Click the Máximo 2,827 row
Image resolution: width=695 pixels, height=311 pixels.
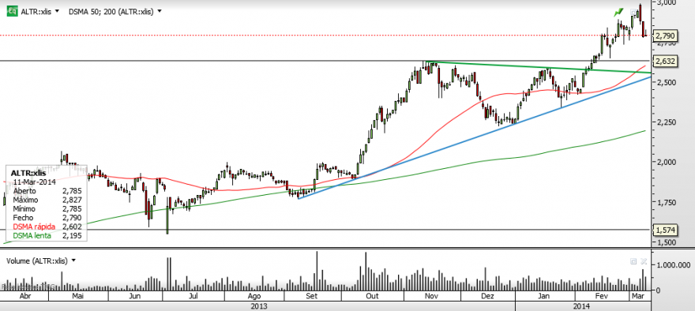[x=47, y=200]
